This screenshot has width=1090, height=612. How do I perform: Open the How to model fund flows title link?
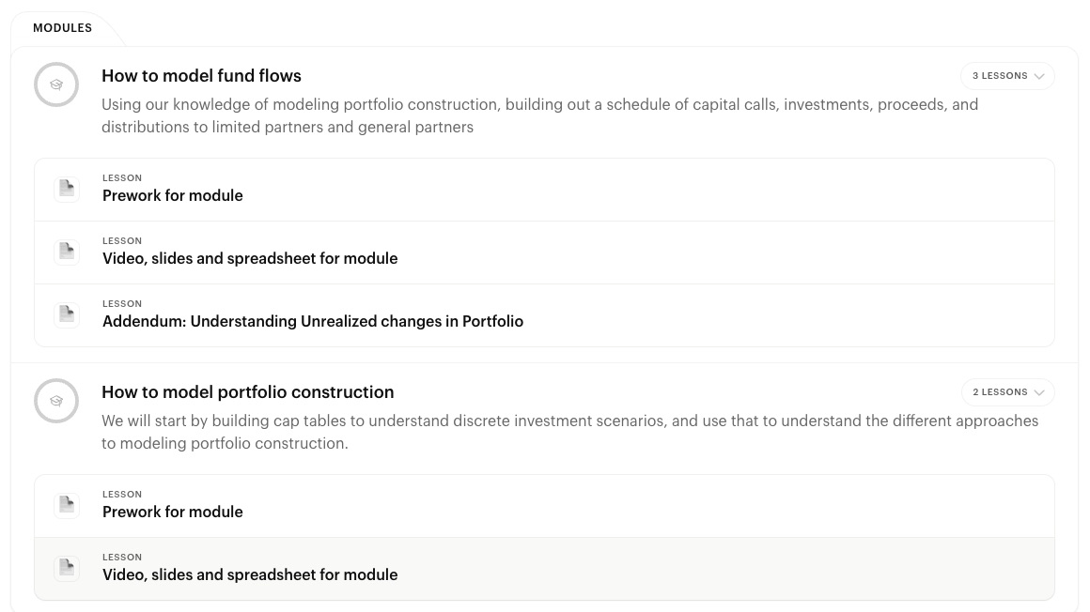201,75
